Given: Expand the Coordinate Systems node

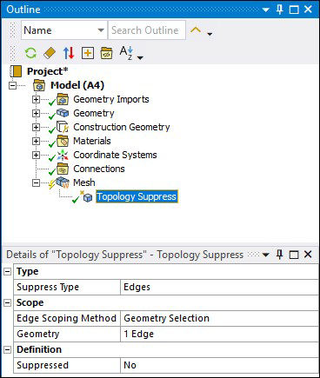Looking at the screenshot, I should click(36, 155).
